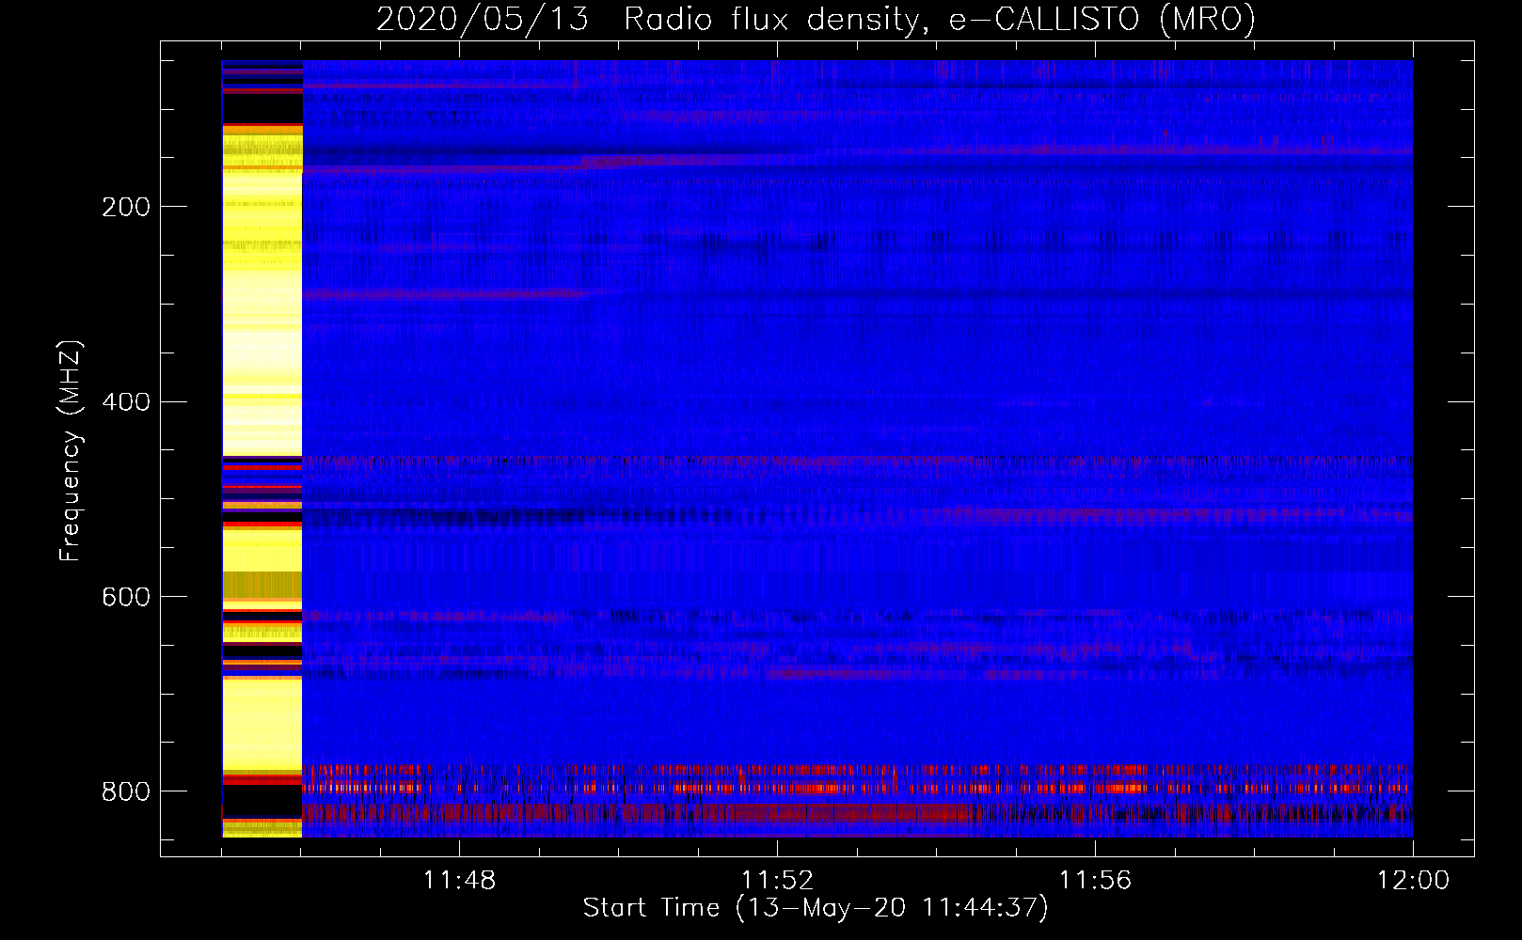This screenshot has width=1522, height=940.
Task: Click the 12:00 time tick label
Action: [1413, 881]
